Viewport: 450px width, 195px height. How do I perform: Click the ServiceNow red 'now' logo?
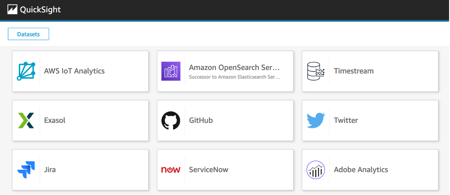point(171,170)
